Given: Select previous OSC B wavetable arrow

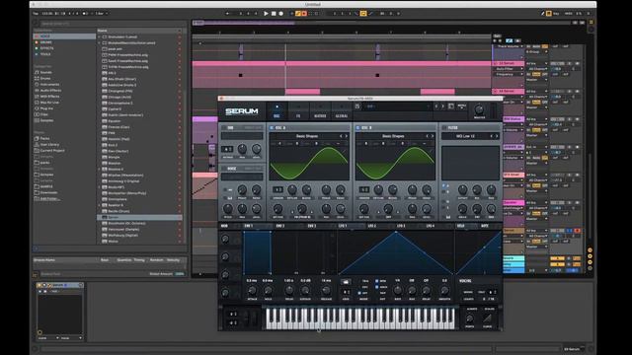Looking at the screenshot, I should [x=427, y=136].
